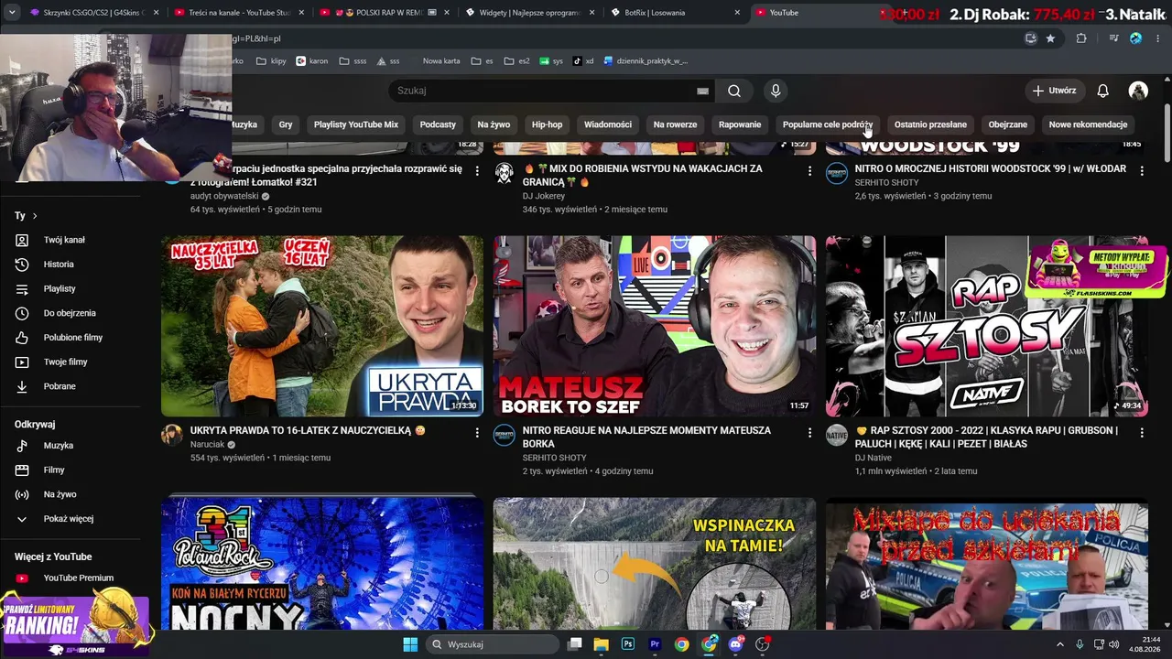
Task: Open Do obejrzenia watch-later list
Action: [71, 313]
